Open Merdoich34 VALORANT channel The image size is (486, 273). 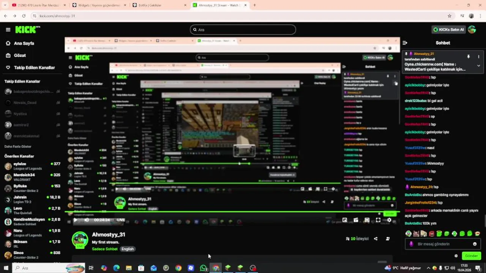click(x=32, y=177)
